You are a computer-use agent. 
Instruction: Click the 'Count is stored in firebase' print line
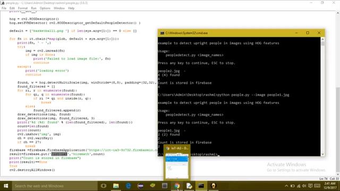(45, 158)
